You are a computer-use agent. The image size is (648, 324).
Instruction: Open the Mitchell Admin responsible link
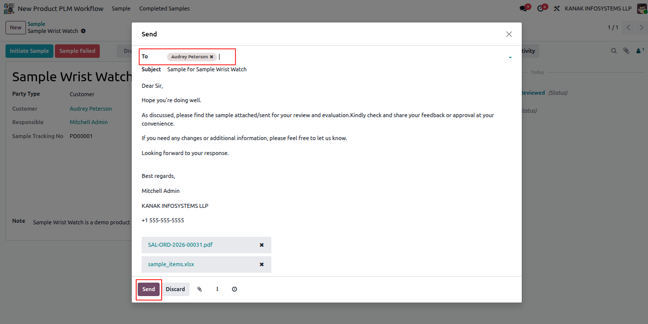(89, 122)
